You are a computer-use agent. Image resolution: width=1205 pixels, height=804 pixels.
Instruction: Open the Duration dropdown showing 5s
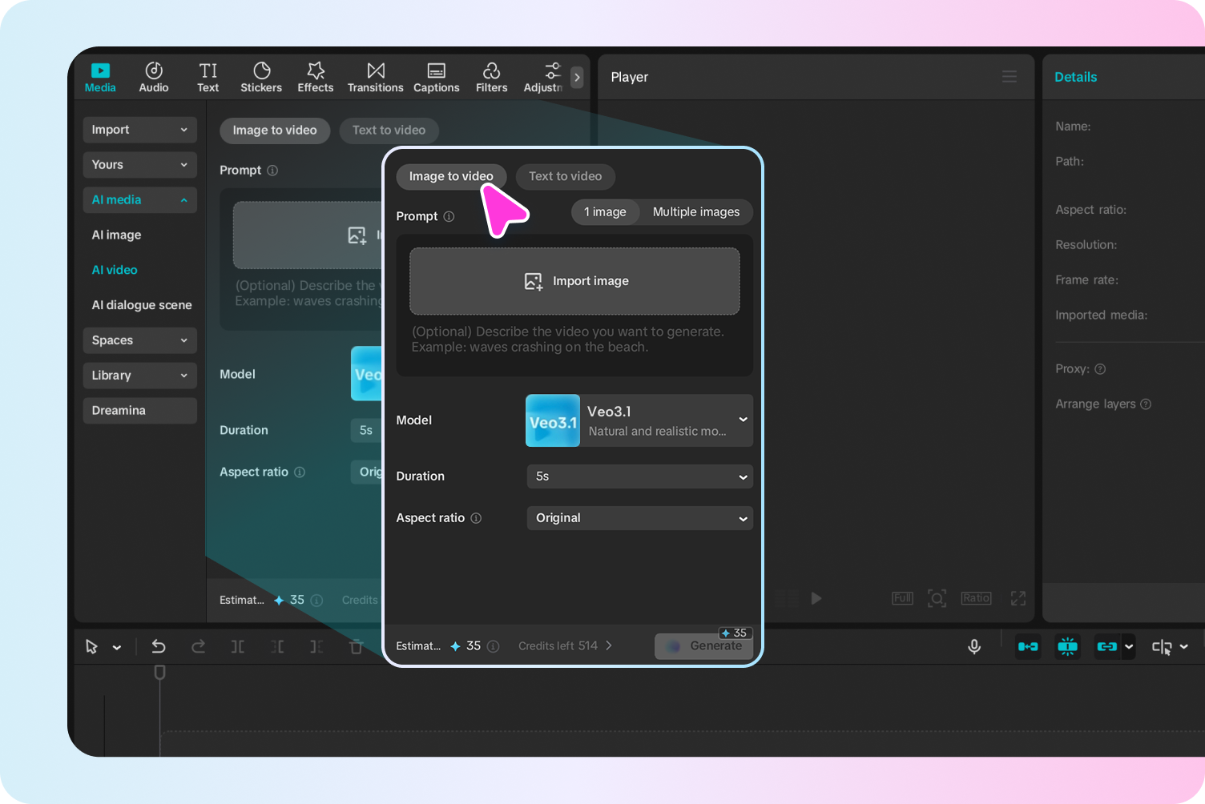point(639,476)
